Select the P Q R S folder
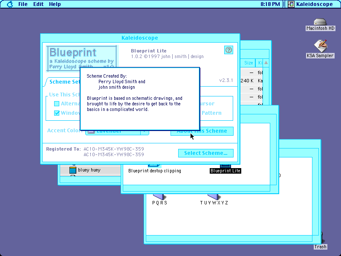This screenshot has width=341, height=256. (159, 197)
